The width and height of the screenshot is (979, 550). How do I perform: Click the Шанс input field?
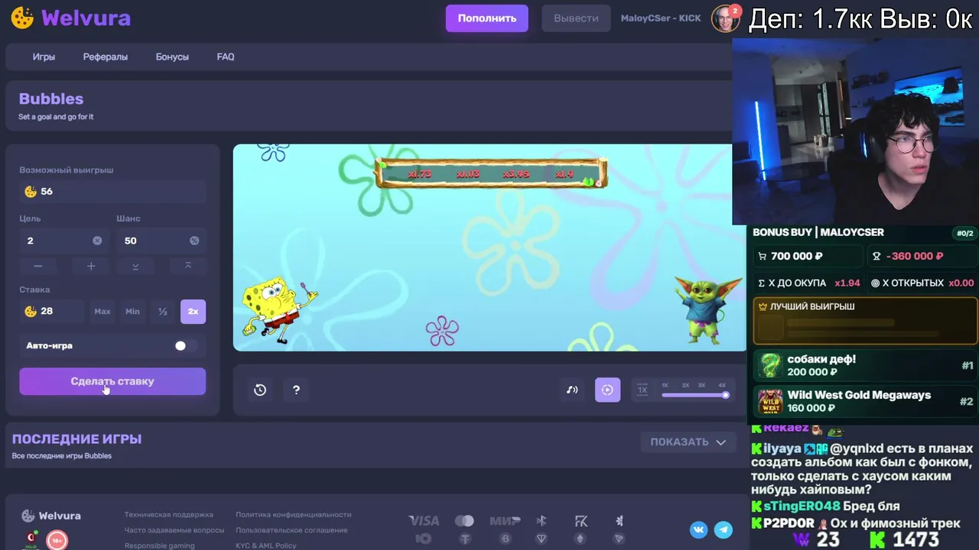coord(161,241)
